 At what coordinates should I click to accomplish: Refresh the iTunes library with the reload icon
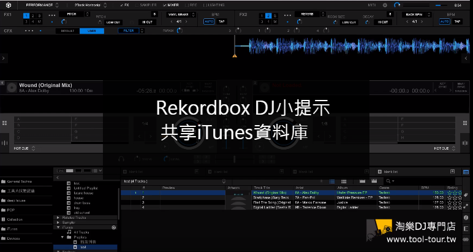(114, 227)
